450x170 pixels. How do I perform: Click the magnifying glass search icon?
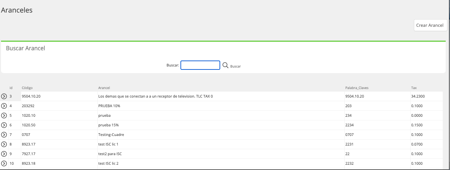[x=225, y=65]
